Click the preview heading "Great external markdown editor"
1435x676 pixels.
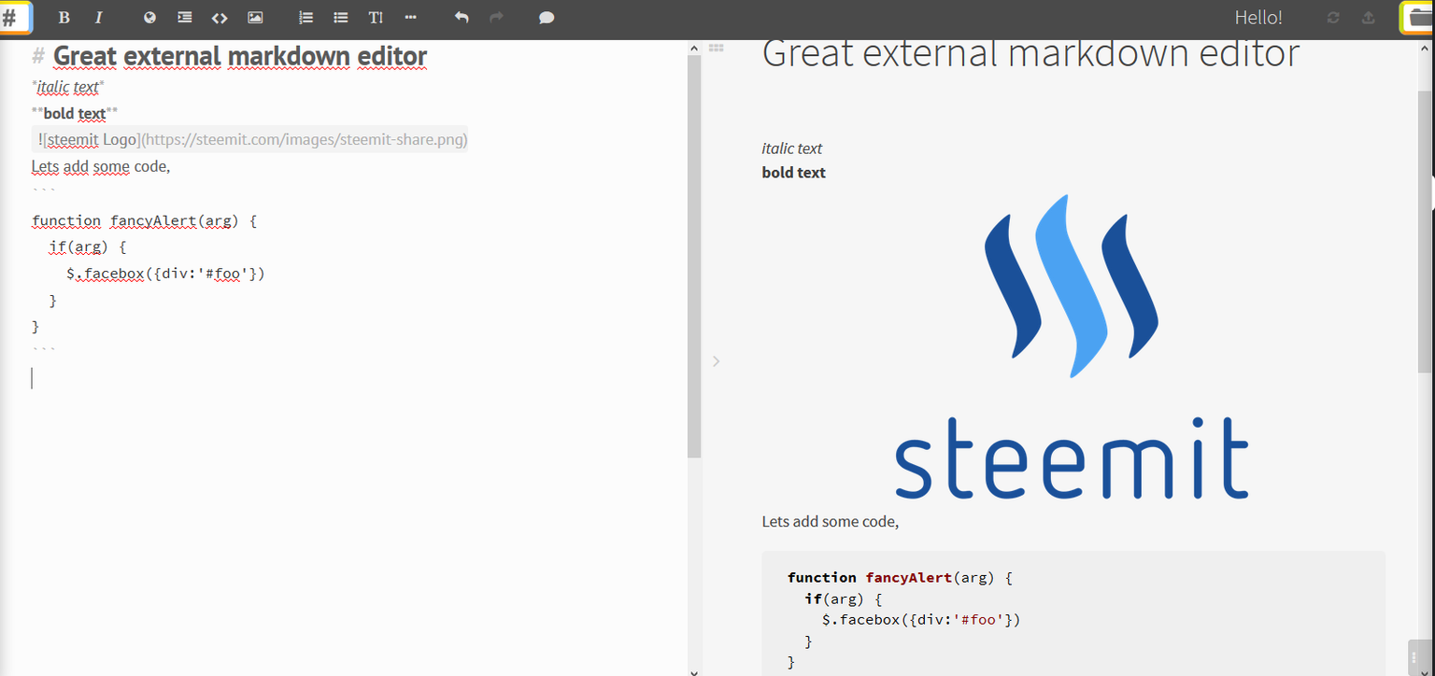point(1030,53)
